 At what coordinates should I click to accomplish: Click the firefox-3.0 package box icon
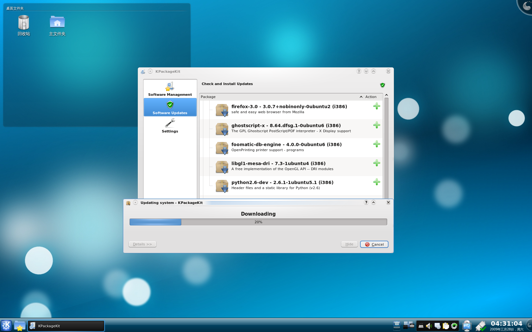click(222, 110)
